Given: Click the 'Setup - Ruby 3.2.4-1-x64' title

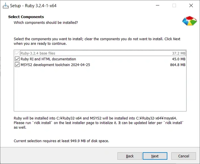Looking at the screenshot, I should [x=33, y=6].
